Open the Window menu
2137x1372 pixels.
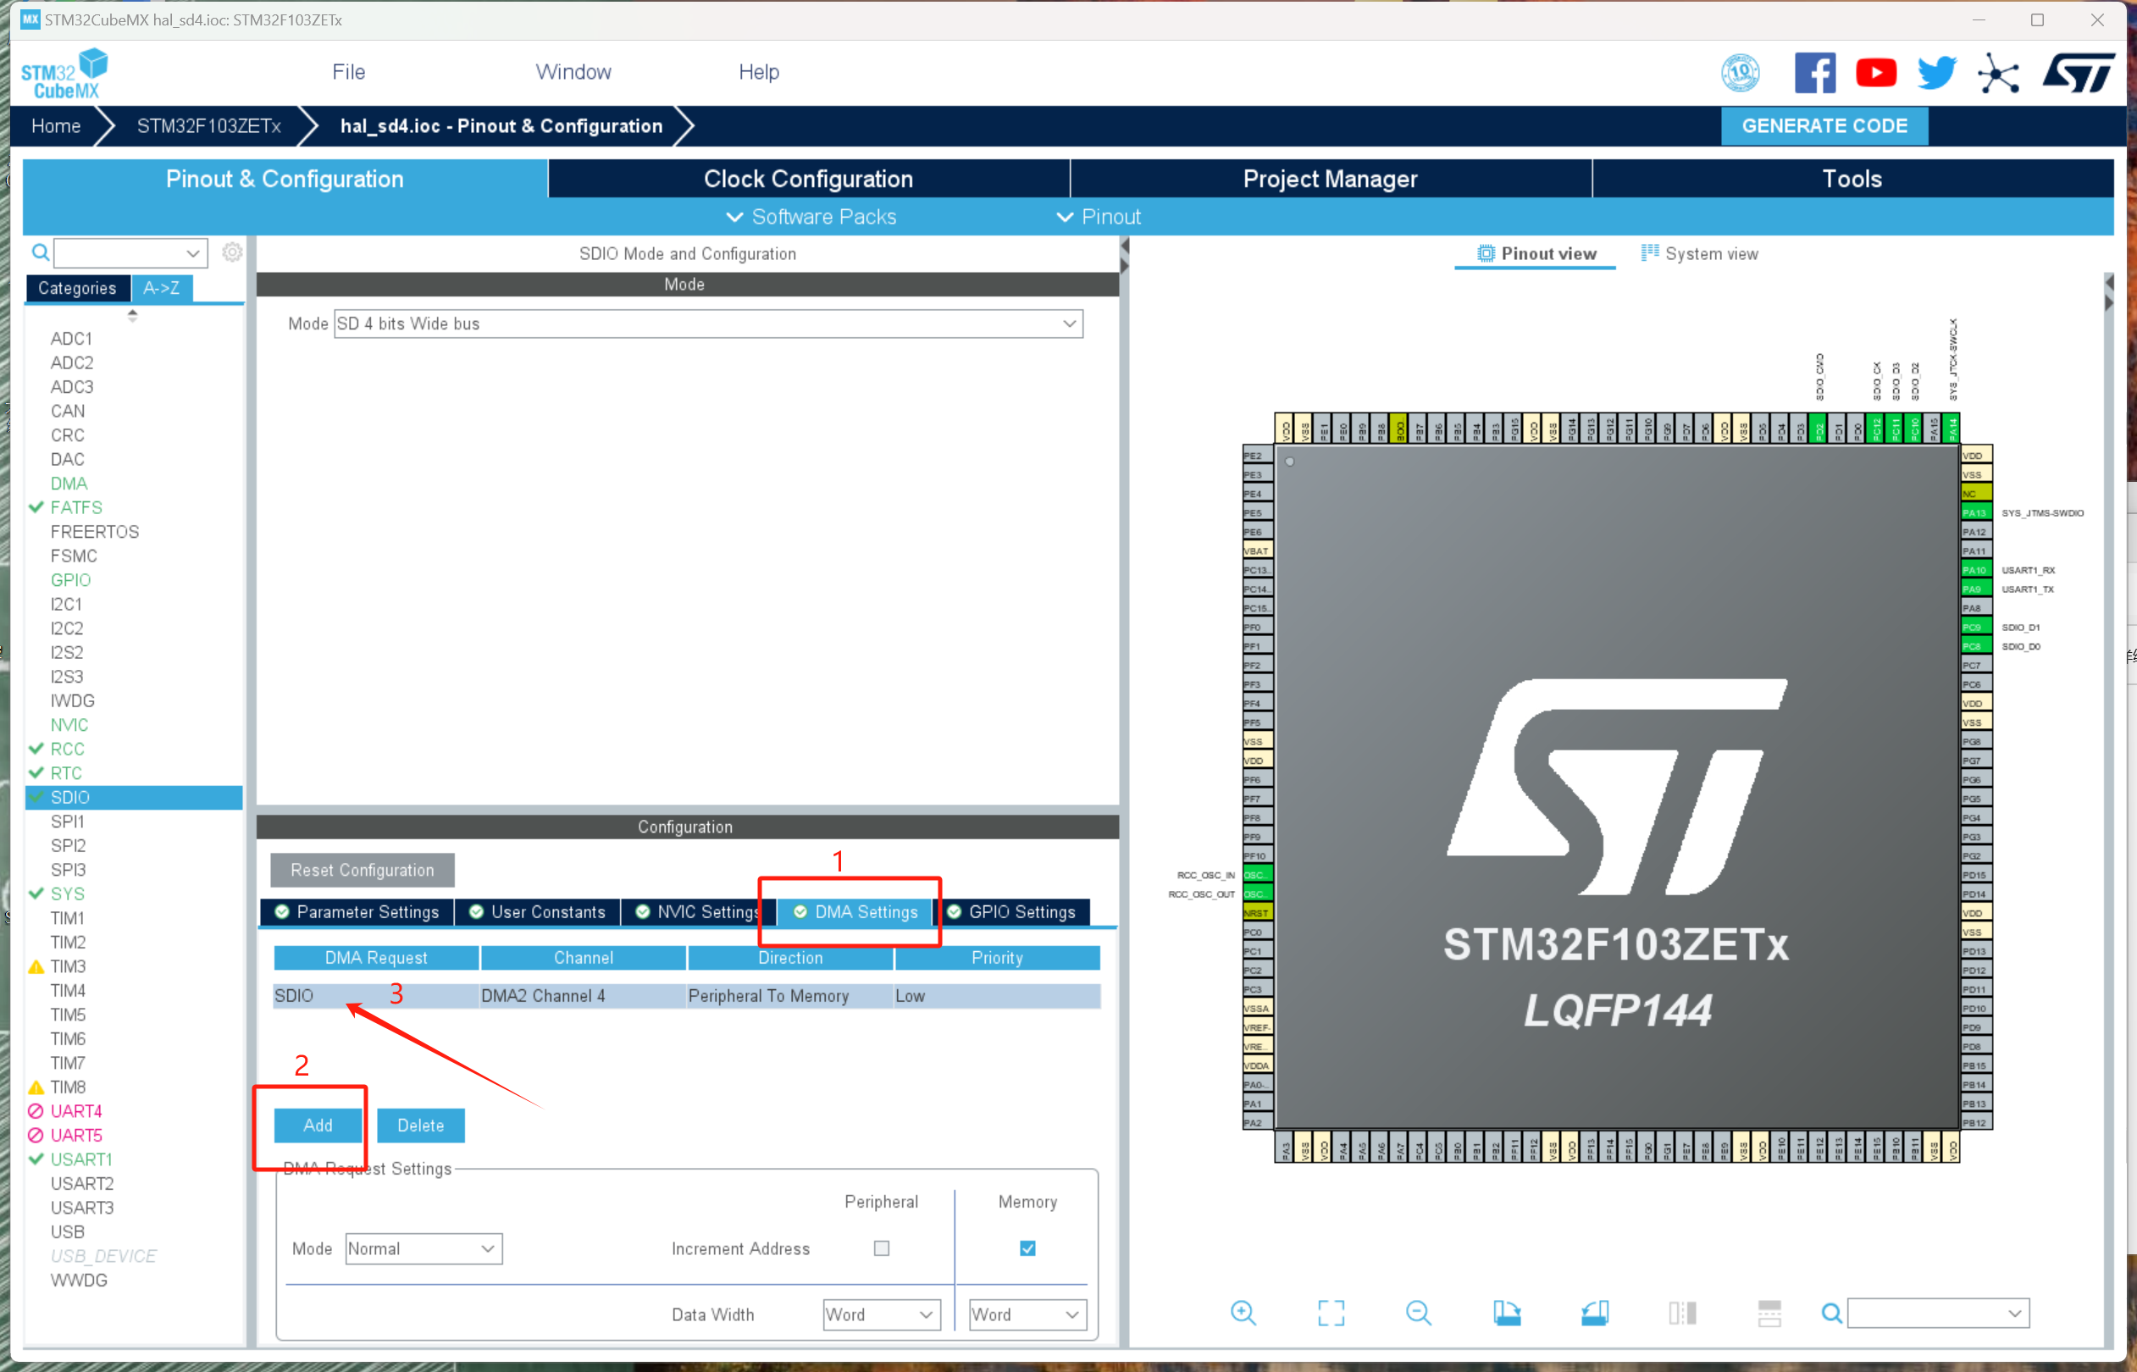573,72
